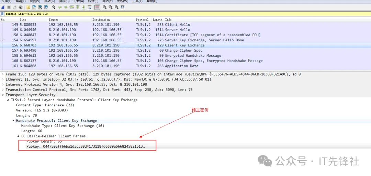
Task: Collapse the Transport Layer Security node
Action: [x=3, y=95]
